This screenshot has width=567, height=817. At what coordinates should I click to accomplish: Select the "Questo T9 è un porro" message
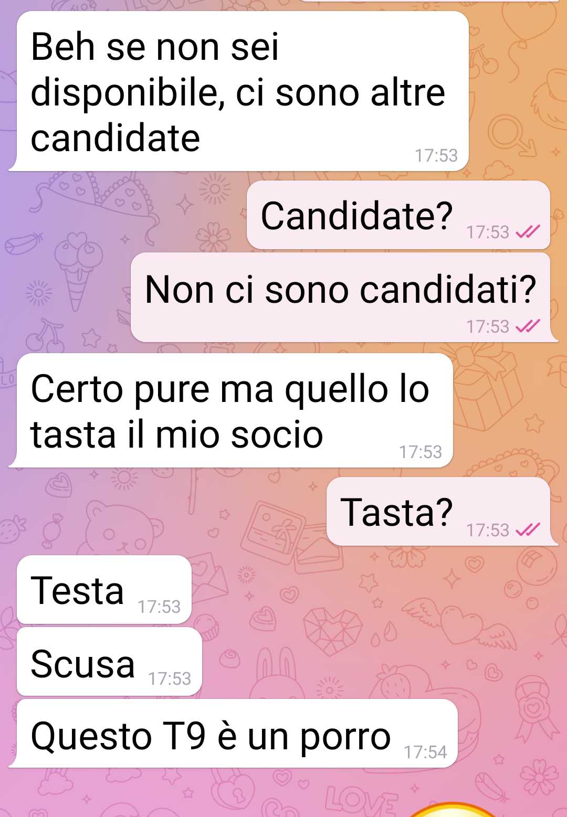click(234, 734)
